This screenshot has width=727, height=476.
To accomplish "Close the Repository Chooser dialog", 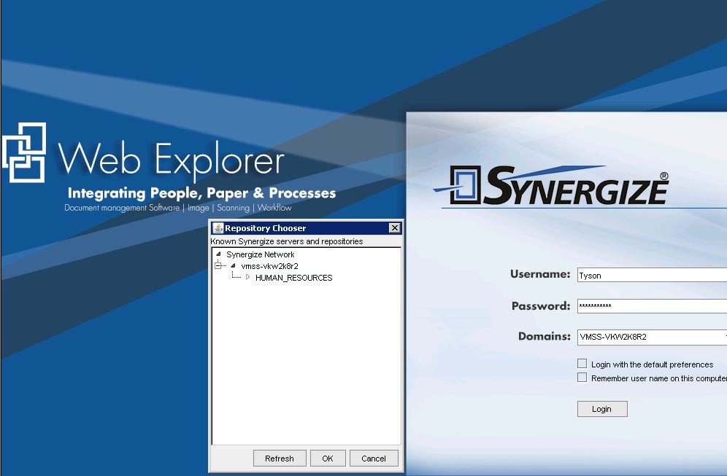I will 395,228.
